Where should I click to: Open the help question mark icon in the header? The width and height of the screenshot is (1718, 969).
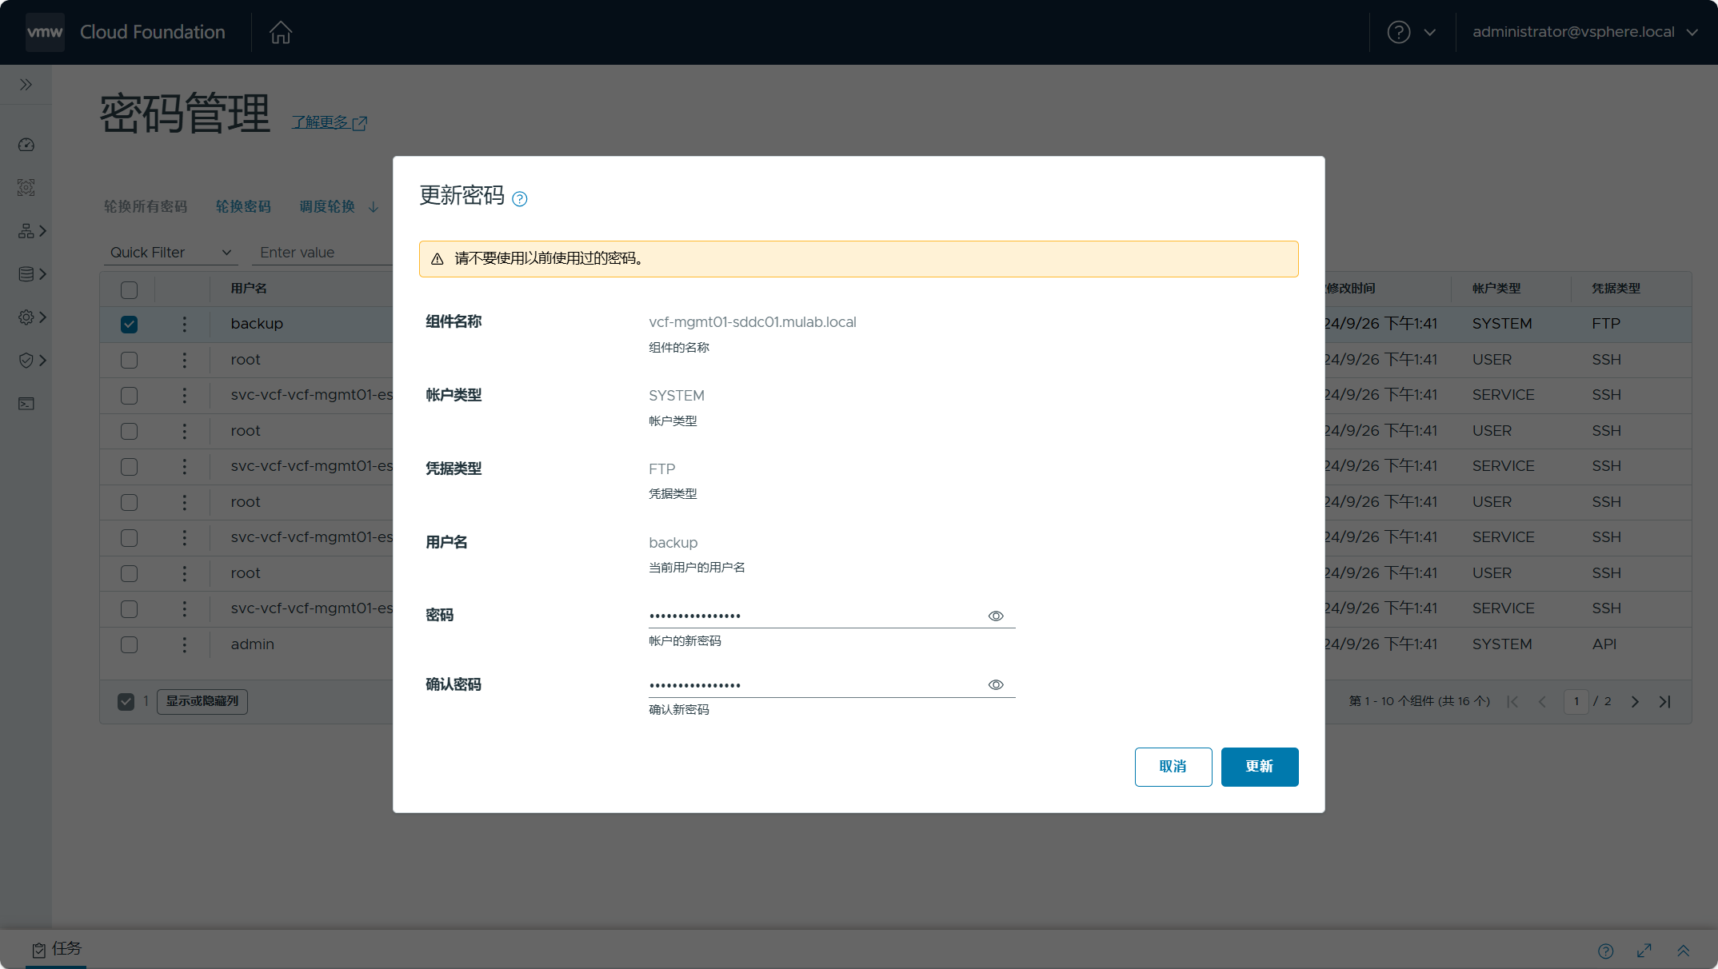1399,32
